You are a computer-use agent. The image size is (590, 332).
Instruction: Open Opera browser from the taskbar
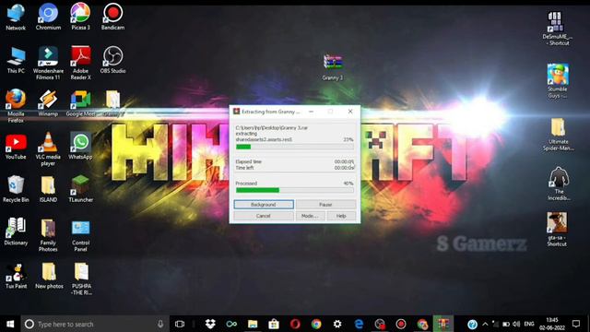pos(295,324)
